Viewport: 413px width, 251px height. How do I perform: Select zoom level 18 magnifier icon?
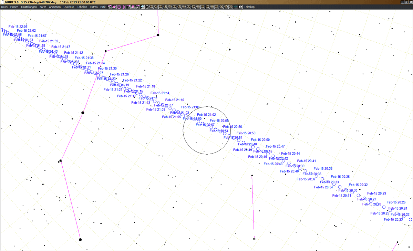pos(230,7)
